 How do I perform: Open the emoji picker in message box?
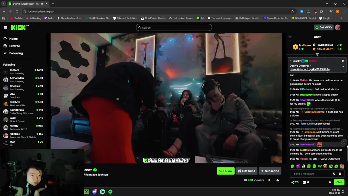click(340, 174)
